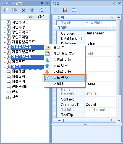Pin the i-META 항목 panel
Image resolution: width=123 pixels, height=144 pixels.
[42, 3]
